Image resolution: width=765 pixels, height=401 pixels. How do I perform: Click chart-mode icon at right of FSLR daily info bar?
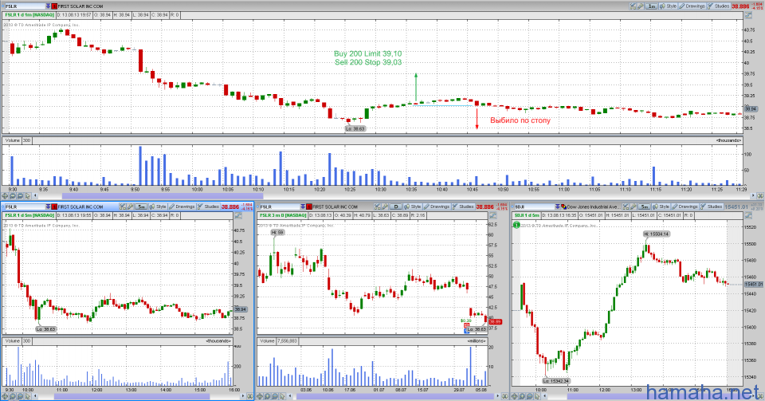493,215
